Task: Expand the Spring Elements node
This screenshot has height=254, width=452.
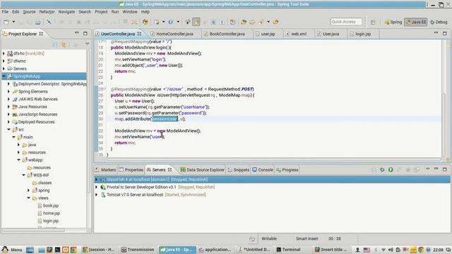Action: coord(8,91)
